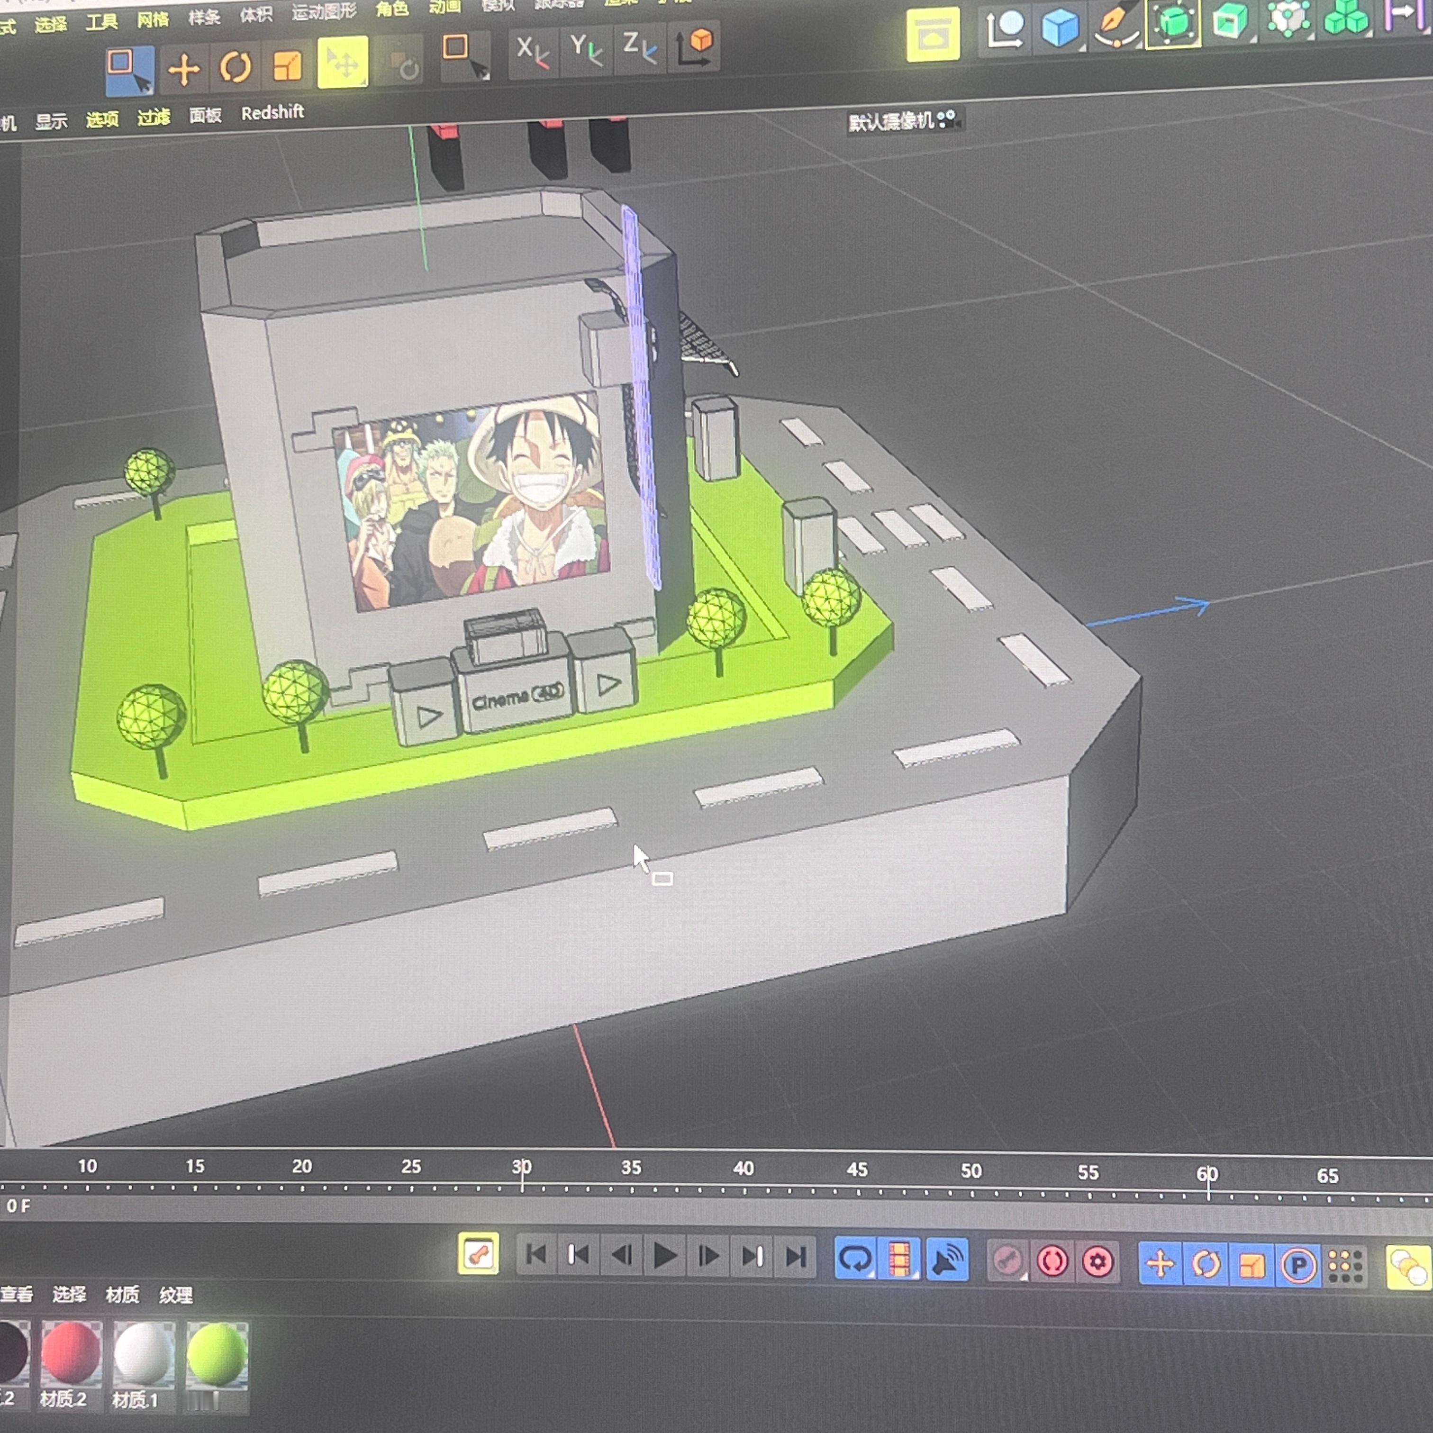Select the Rotate tool in top toolbar
The width and height of the screenshot is (1433, 1433).
click(x=236, y=68)
